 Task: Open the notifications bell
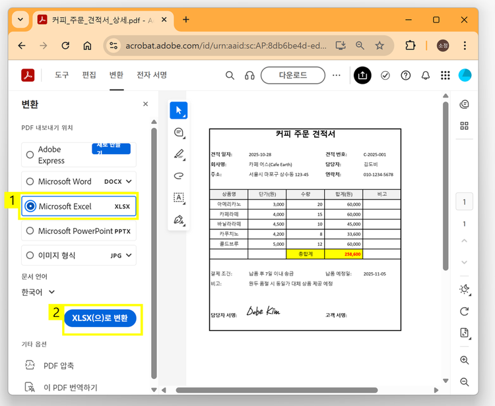426,75
